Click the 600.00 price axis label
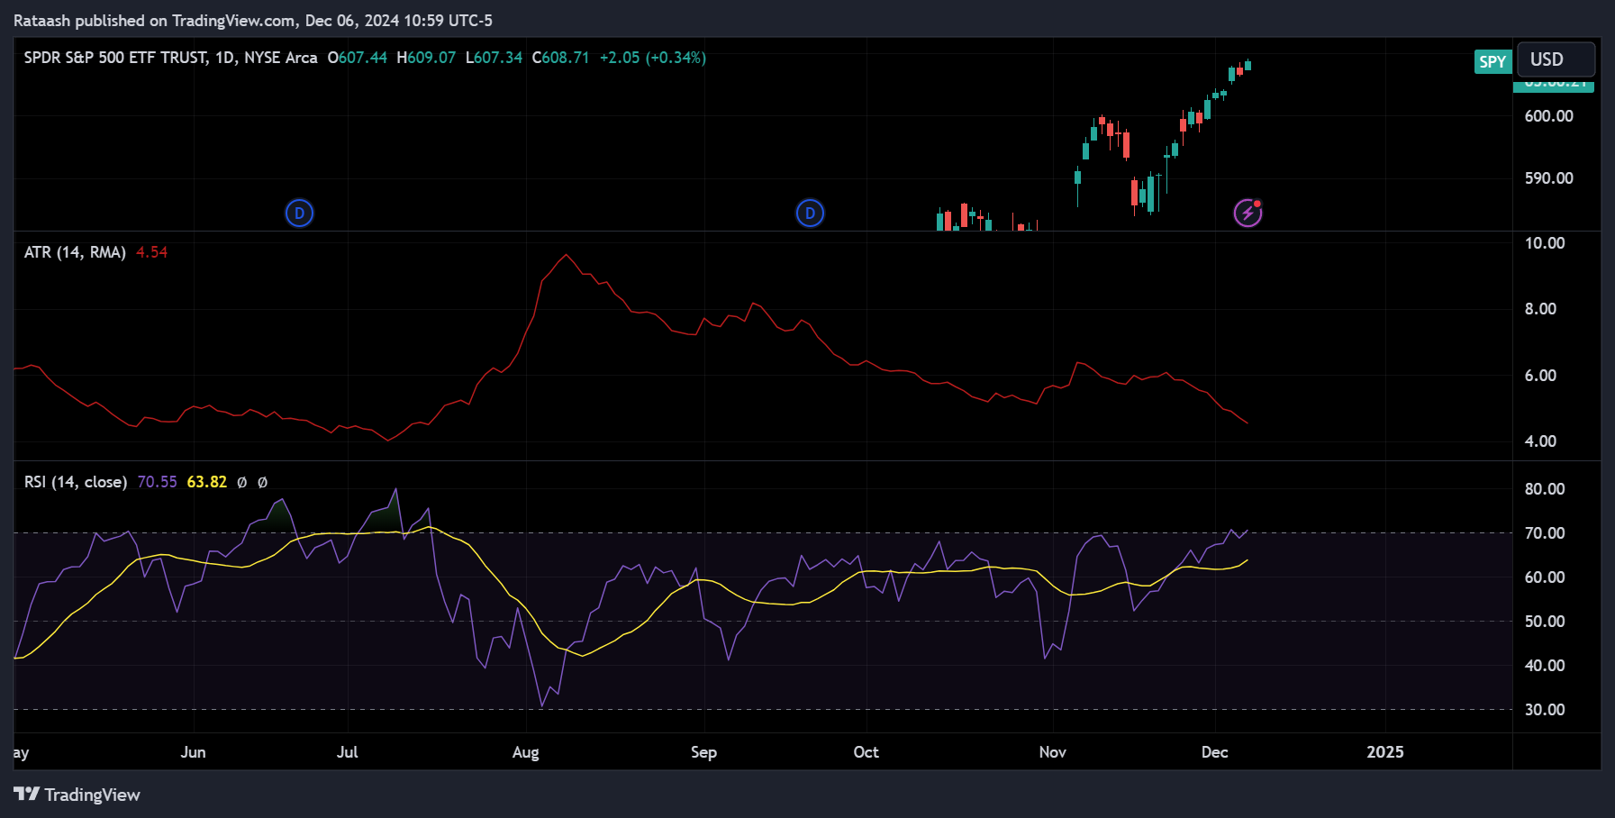1615x818 pixels. click(x=1548, y=116)
